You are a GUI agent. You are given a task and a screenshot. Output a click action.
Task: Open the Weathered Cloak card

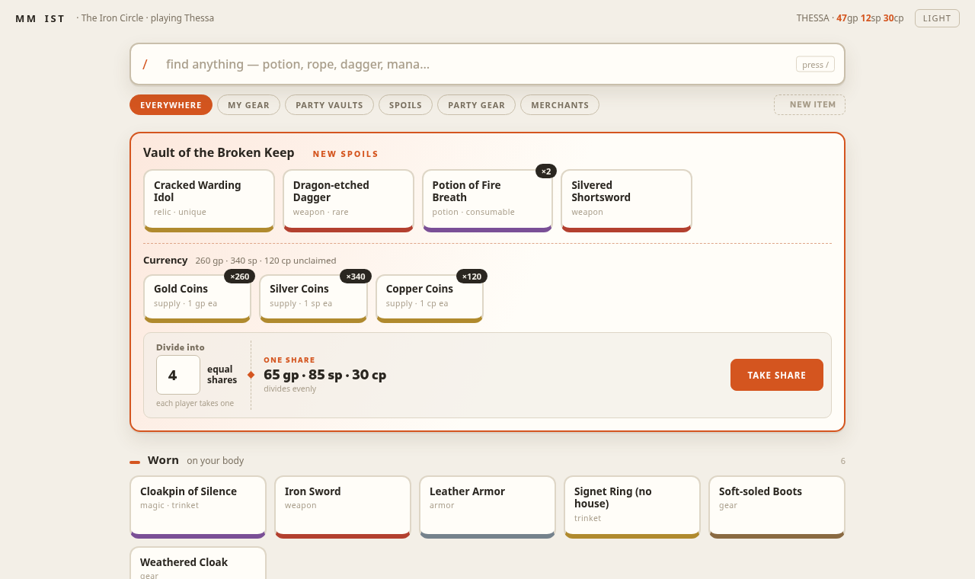(198, 564)
